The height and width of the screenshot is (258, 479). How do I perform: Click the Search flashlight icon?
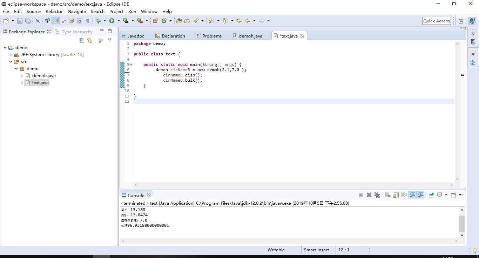point(196,21)
